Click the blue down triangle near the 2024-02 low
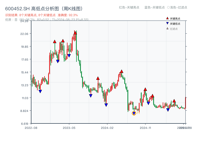This screenshot has width=206, height=154. click(106, 104)
